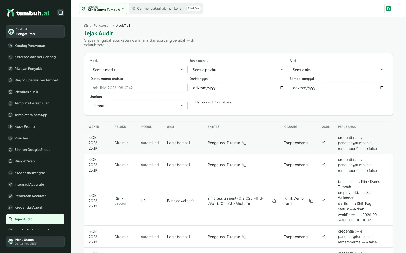Viewport: 406px width, 253px height.
Task: Open user avatar D menu
Action: (391, 9)
